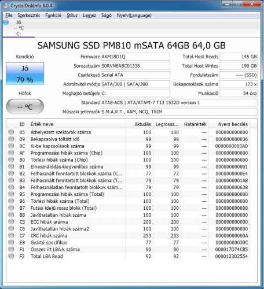Click the Bekapcsolások száma value 173 x
The width and height of the screenshot is (264, 289).
click(x=239, y=84)
